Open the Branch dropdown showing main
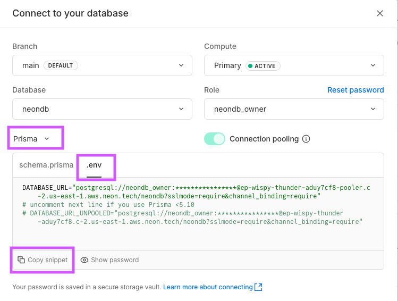The width and height of the screenshot is (398, 301). 102,65
